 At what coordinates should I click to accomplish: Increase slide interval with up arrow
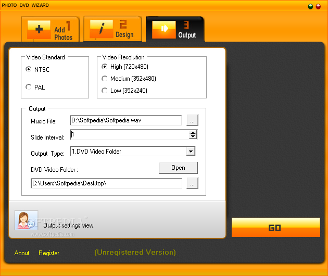coord(193,133)
